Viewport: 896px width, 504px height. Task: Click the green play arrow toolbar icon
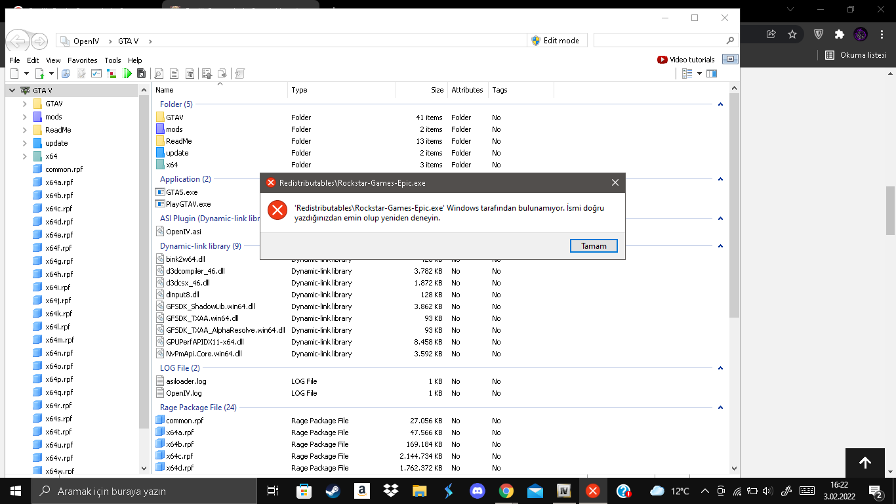click(127, 73)
